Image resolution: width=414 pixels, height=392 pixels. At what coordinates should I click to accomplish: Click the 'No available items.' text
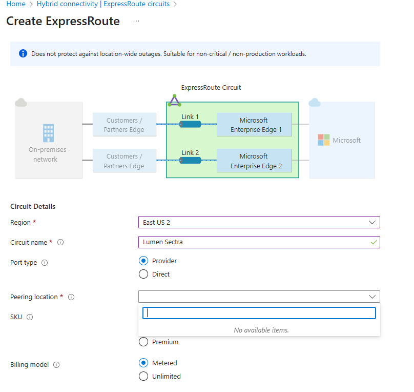261,330
